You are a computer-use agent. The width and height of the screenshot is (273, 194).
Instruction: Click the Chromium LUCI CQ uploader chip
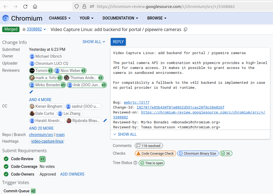coord(50,63)
